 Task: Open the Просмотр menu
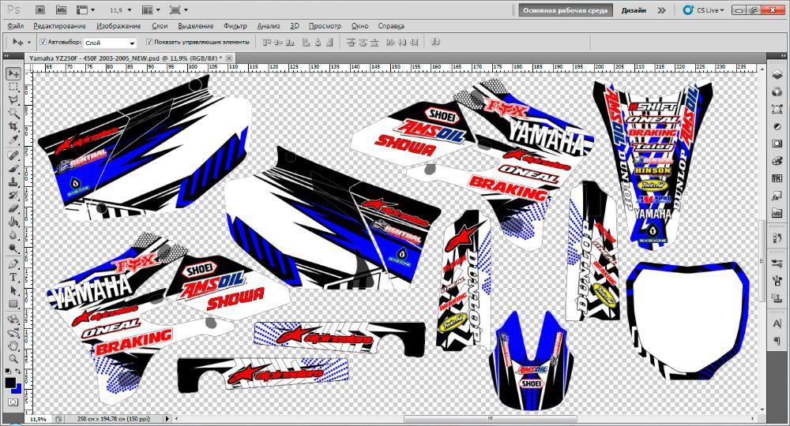pyautogui.click(x=325, y=26)
